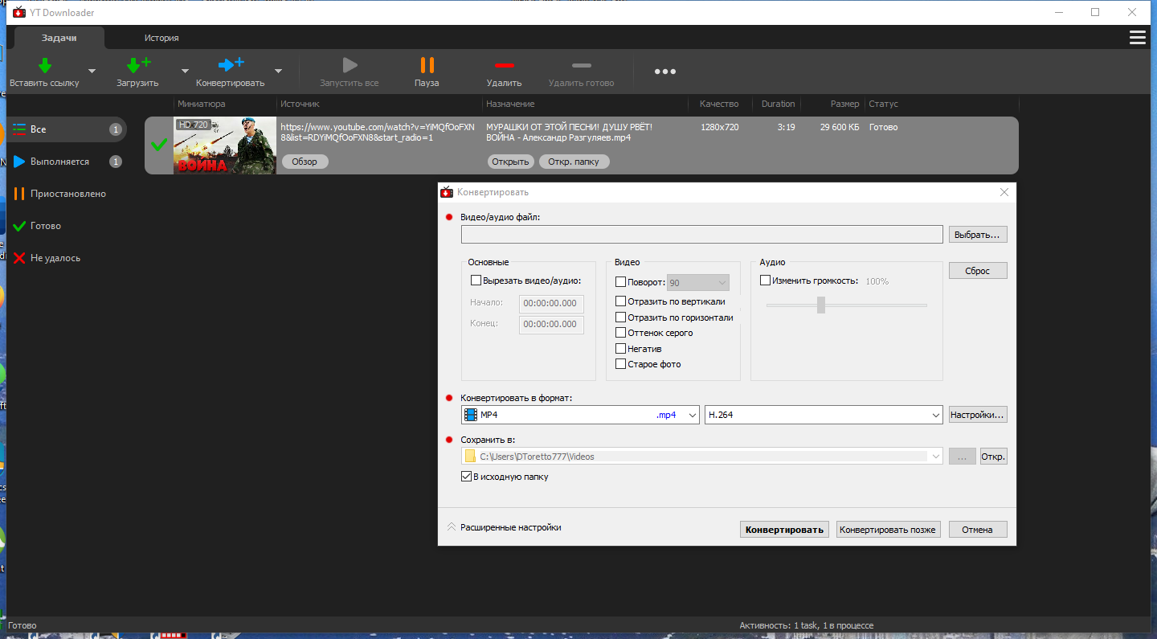Expand the Расширенные настройки section

(x=504, y=527)
